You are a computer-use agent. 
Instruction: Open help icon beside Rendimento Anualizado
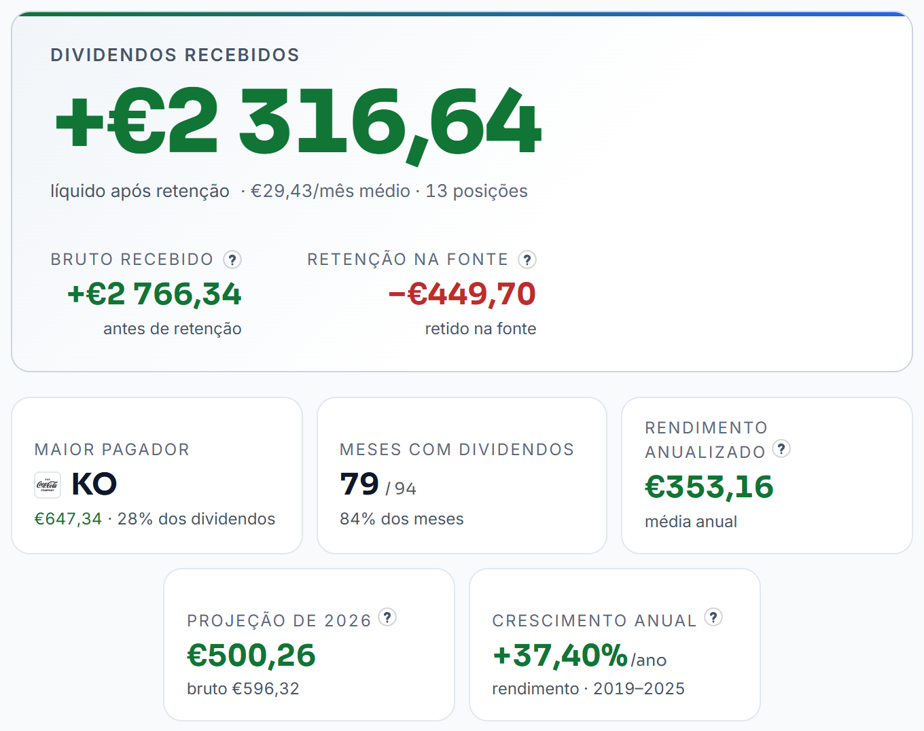click(x=781, y=449)
